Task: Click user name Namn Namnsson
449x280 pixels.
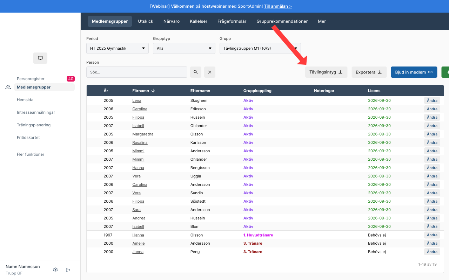Action: [23, 267]
